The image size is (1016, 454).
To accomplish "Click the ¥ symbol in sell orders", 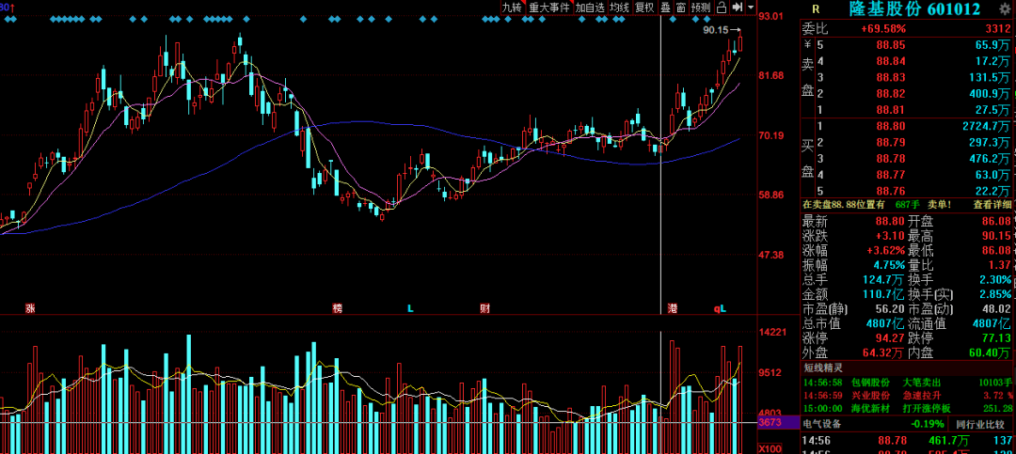I will [806, 44].
